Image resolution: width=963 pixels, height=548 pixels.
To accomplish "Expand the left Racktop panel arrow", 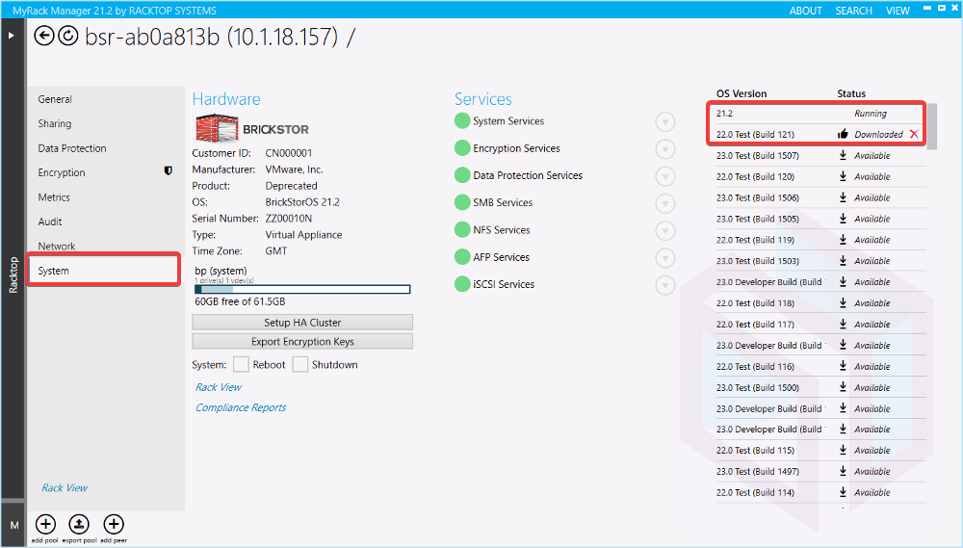I will (11, 35).
